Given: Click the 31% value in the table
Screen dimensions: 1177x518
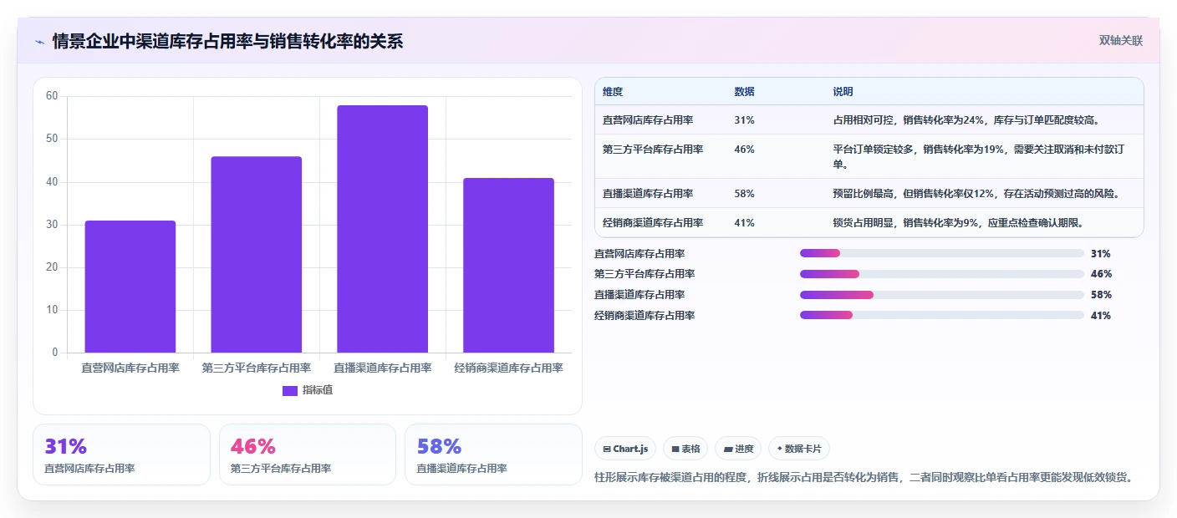Looking at the screenshot, I should pyautogui.click(x=744, y=120).
